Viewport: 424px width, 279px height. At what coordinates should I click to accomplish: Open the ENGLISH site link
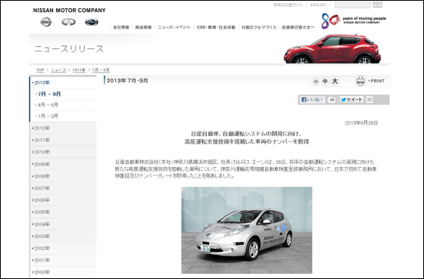(x=318, y=5)
